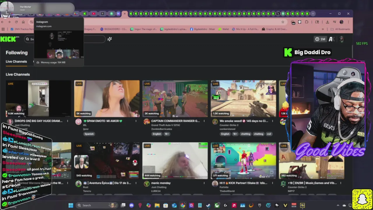Open Discord from the taskbar
The width and height of the screenshot is (373, 210).
[x=131, y=205]
